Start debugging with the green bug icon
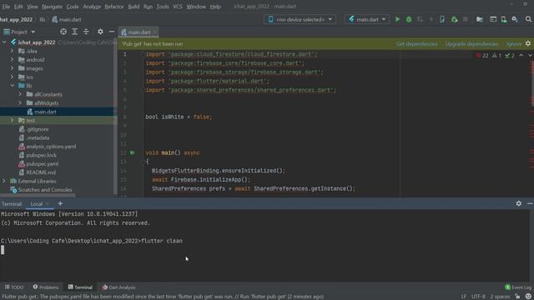The width and height of the screenshot is (534, 300). coord(409,19)
